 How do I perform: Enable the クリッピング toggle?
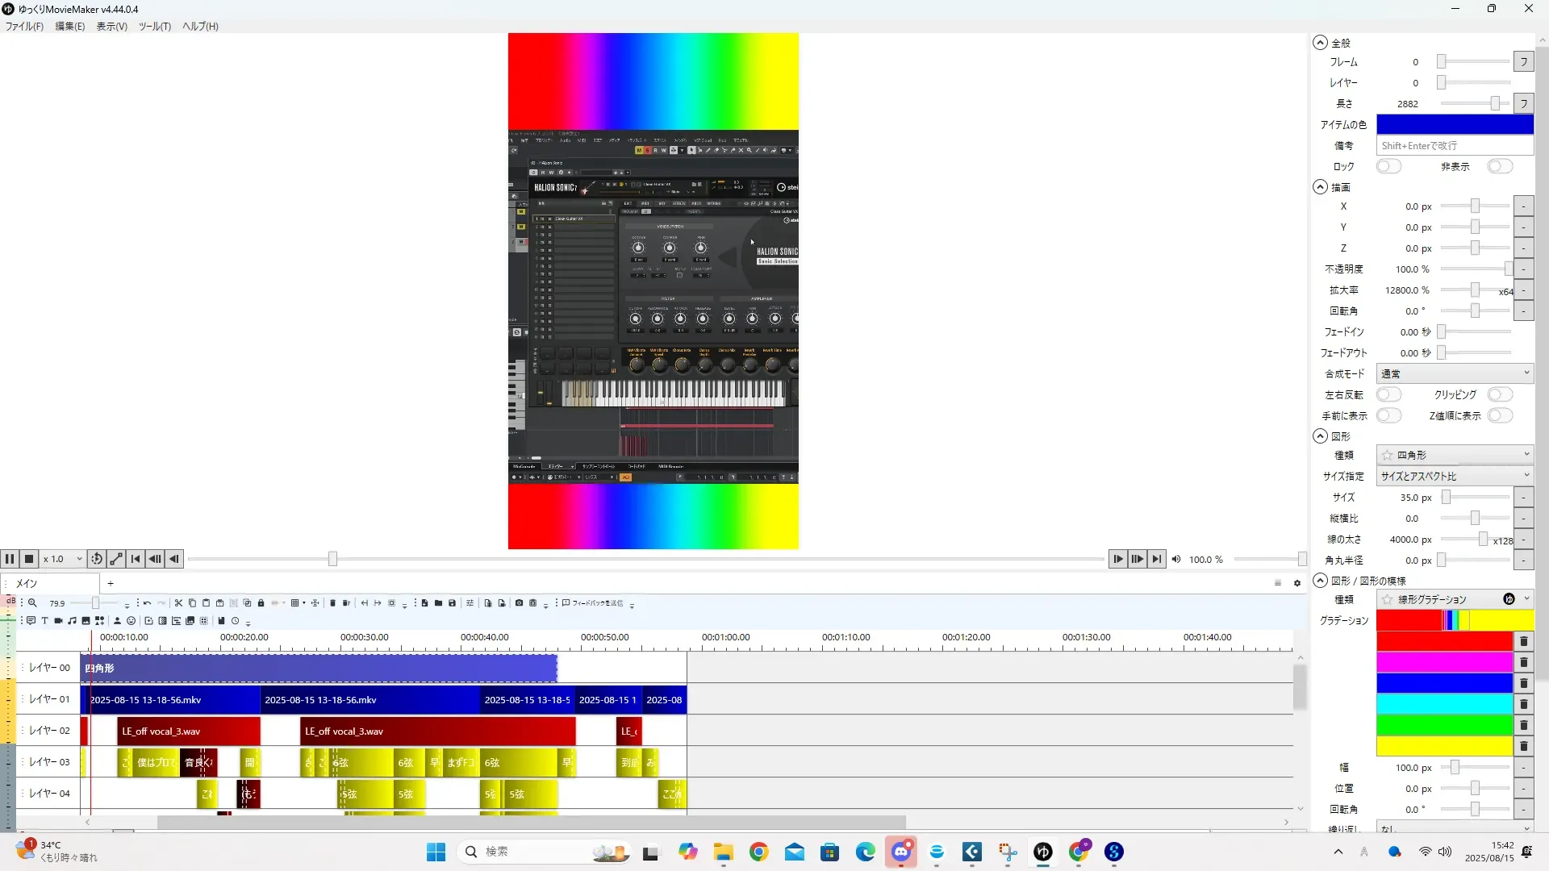[1500, 394]
